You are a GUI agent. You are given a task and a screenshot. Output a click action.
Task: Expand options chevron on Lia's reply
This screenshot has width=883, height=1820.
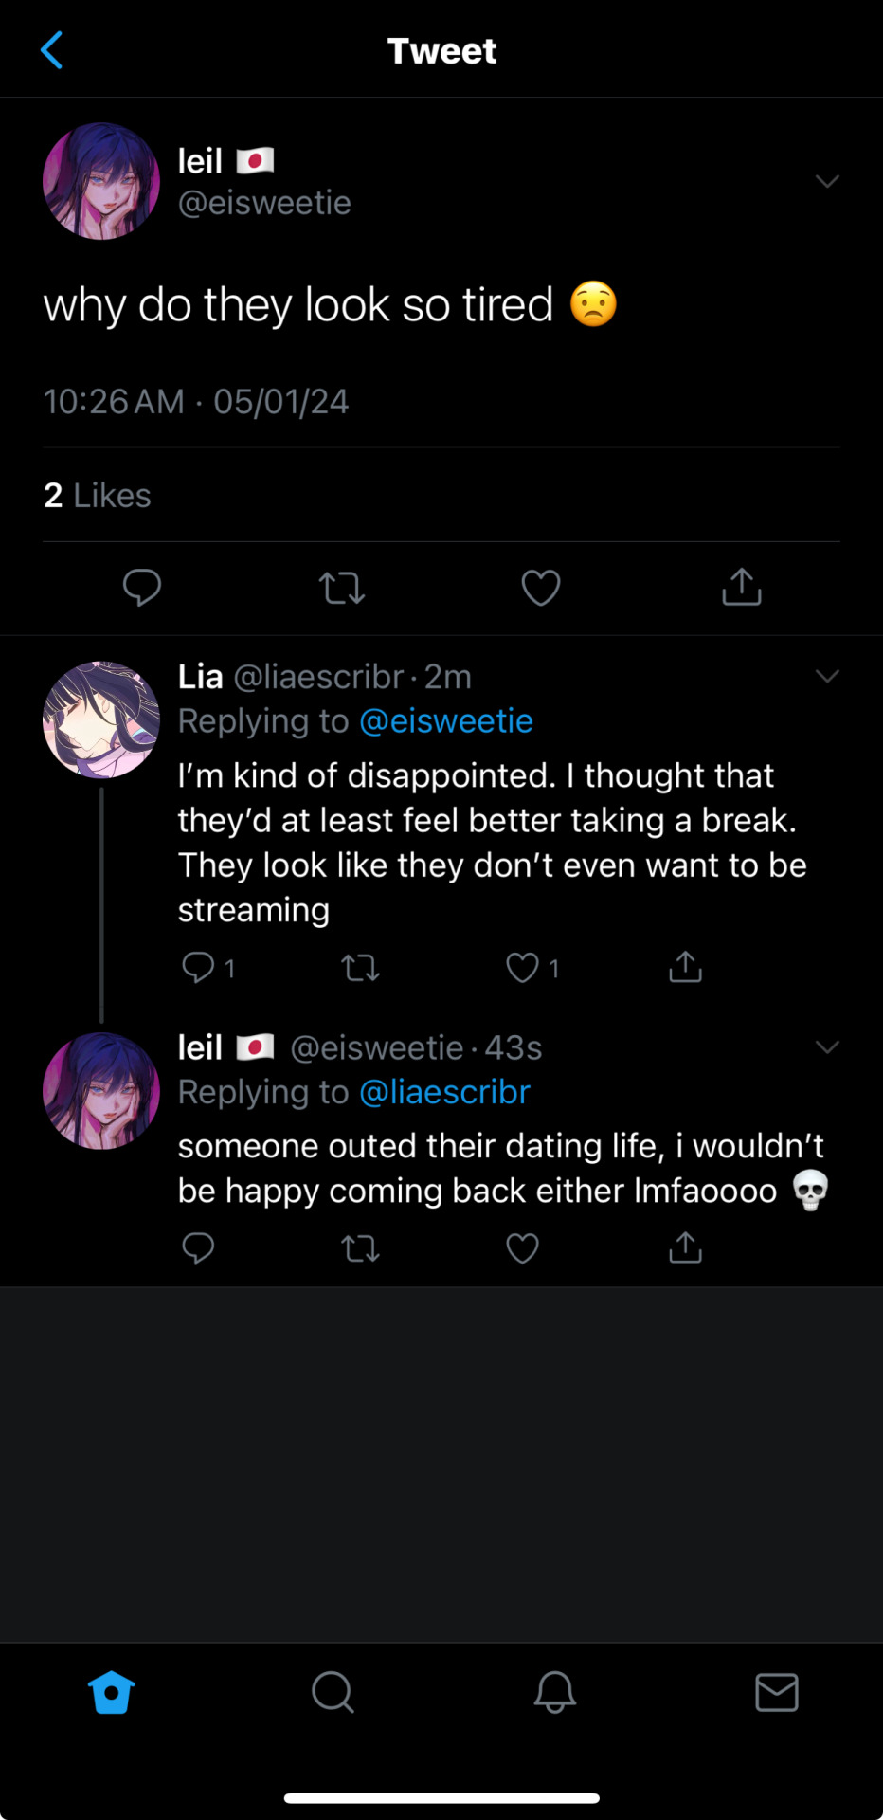pyautogui.click(x=827, y=676)
